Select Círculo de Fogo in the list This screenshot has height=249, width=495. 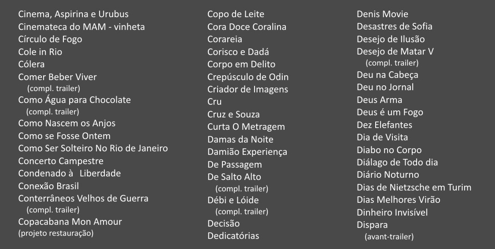(50, 40)
